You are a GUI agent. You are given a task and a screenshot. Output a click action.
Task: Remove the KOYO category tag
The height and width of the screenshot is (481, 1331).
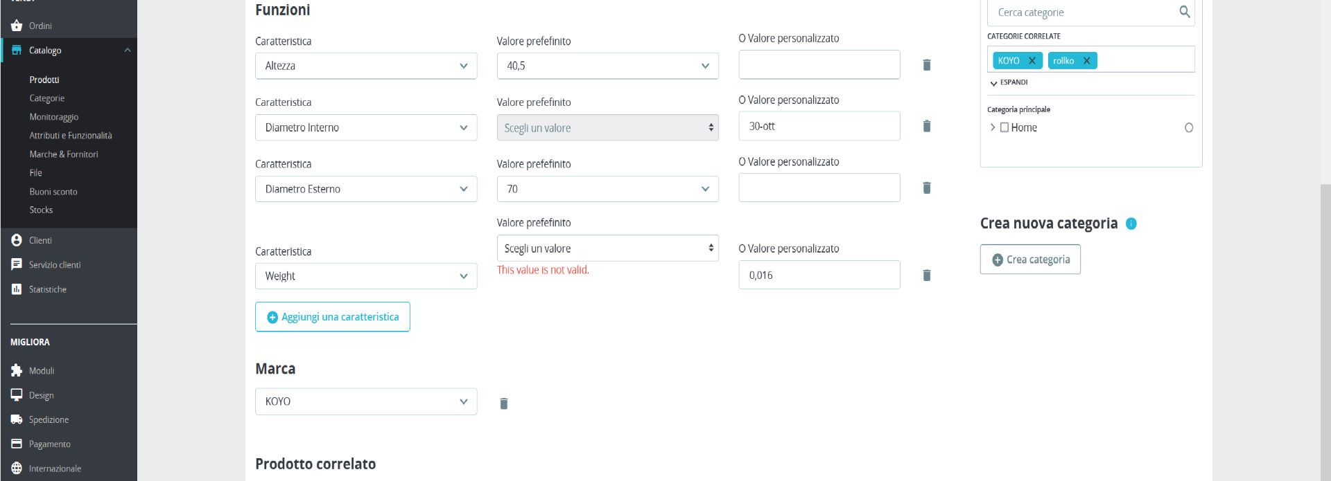(1032, 61)
